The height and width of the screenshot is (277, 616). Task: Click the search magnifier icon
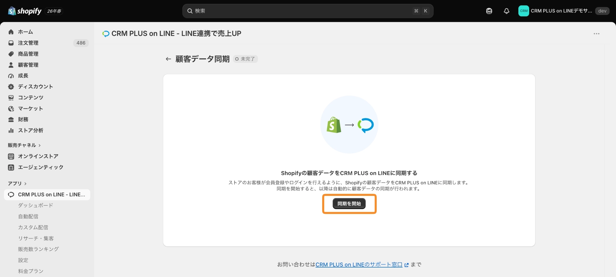(x=190, y=11)
